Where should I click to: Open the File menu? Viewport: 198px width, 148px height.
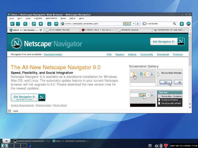click(x=12, y=18)
